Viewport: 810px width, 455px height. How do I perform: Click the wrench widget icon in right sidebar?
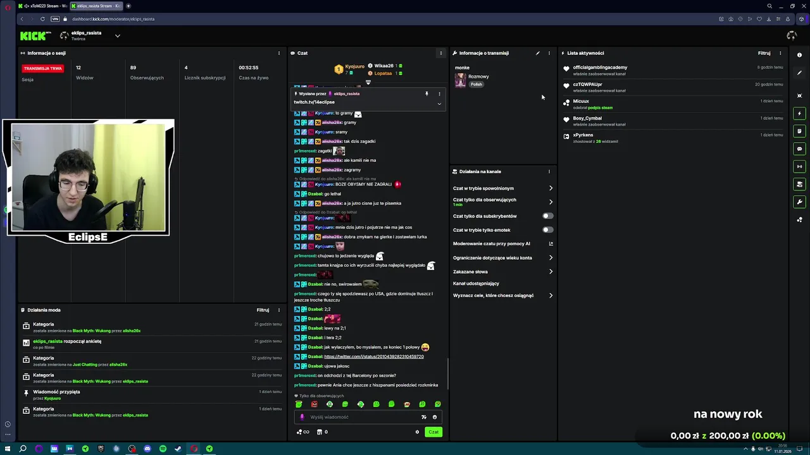coord(799,202)
